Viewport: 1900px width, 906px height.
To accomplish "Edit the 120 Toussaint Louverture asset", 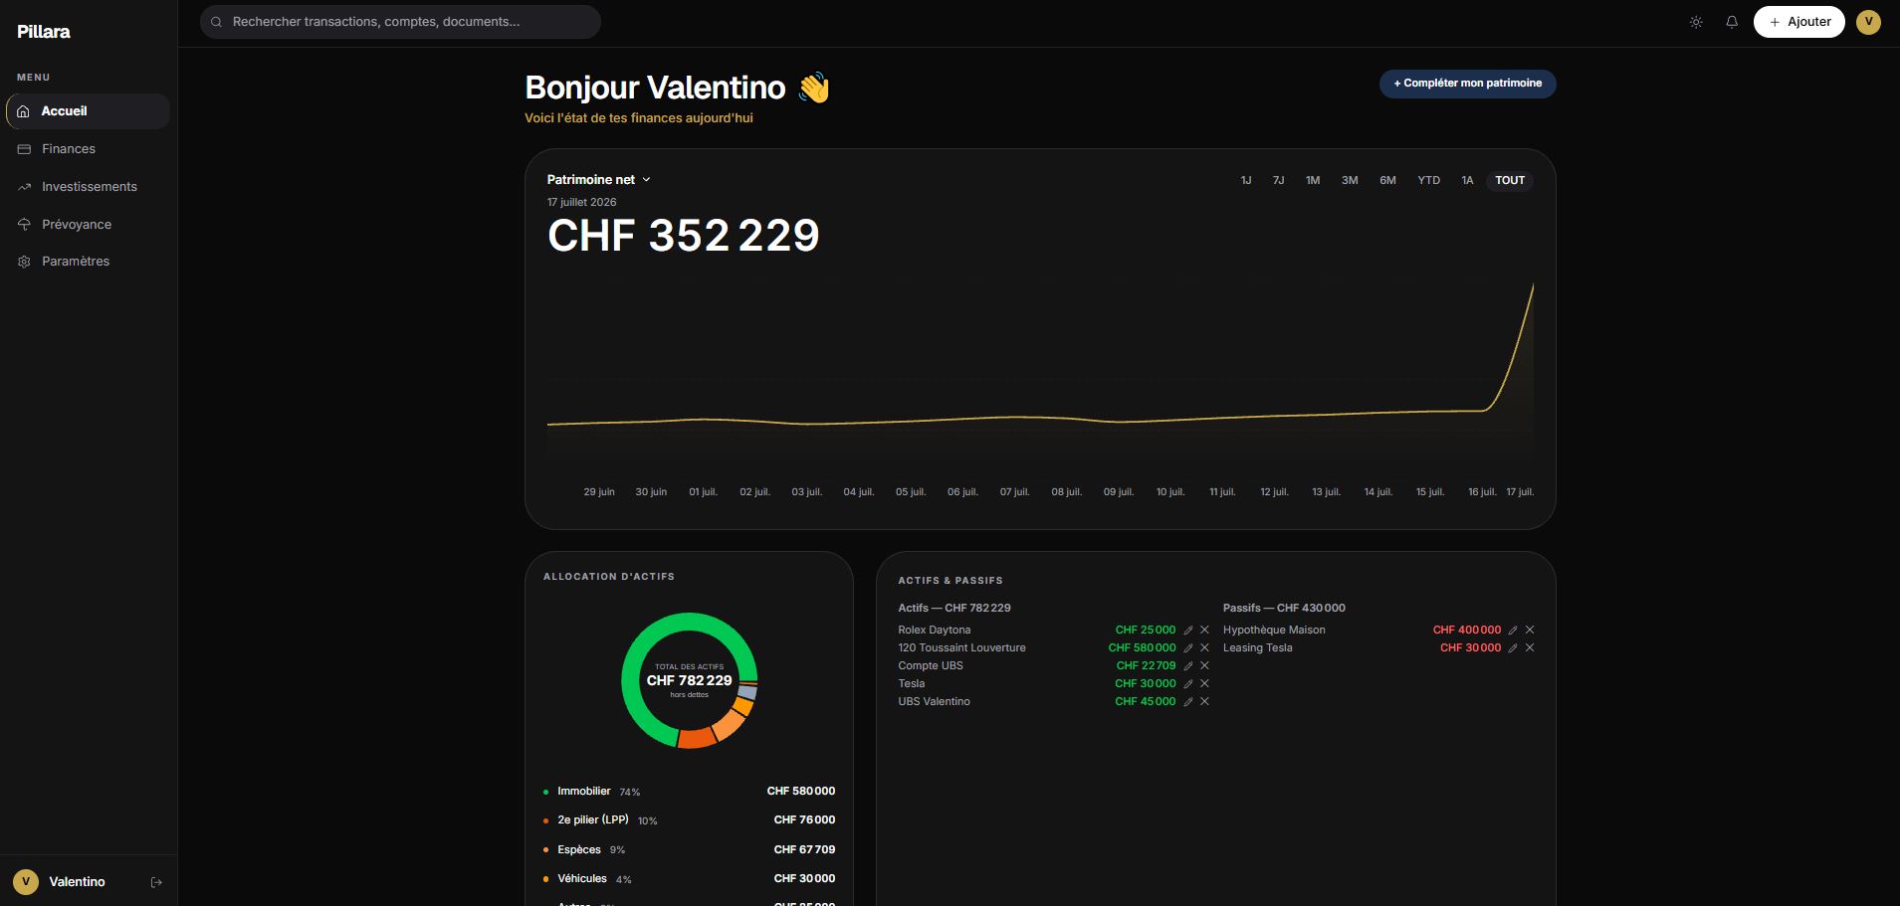I will coord(1187,648).
